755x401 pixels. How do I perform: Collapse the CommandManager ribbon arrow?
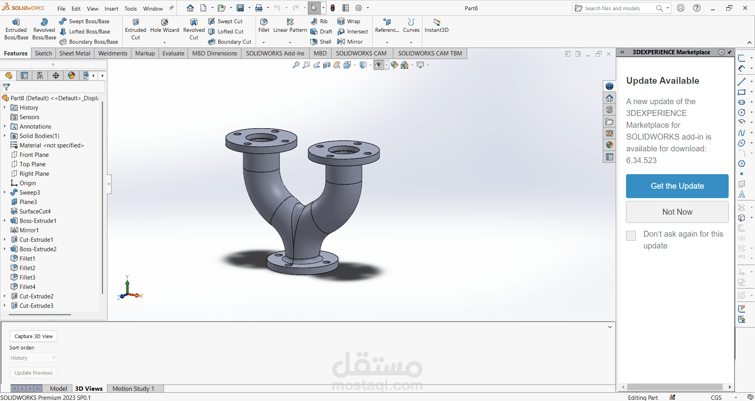(749, 42)
